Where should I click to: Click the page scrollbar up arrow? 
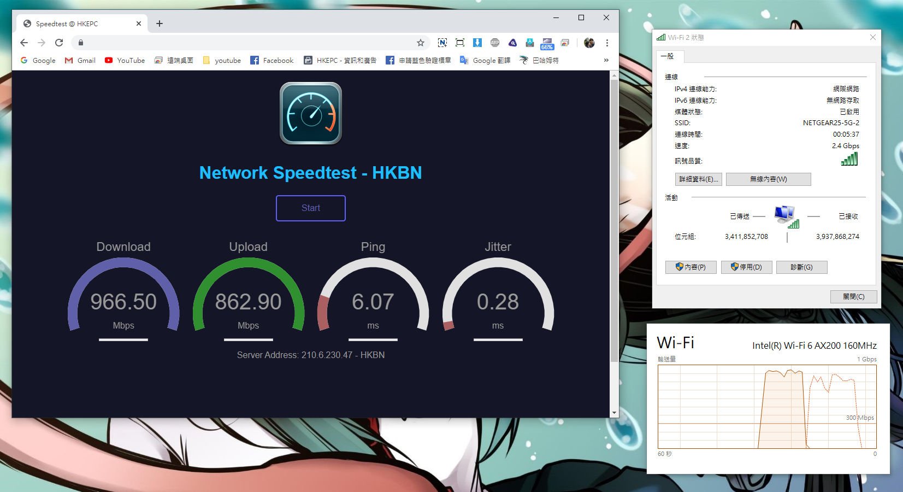pyautogui.click(x=614, y=75)
